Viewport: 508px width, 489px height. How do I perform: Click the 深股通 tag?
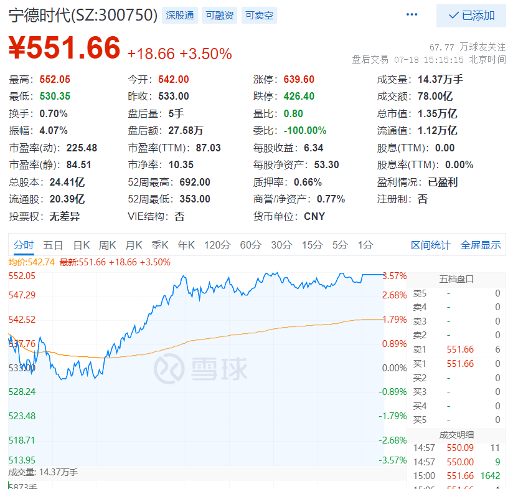180,15
